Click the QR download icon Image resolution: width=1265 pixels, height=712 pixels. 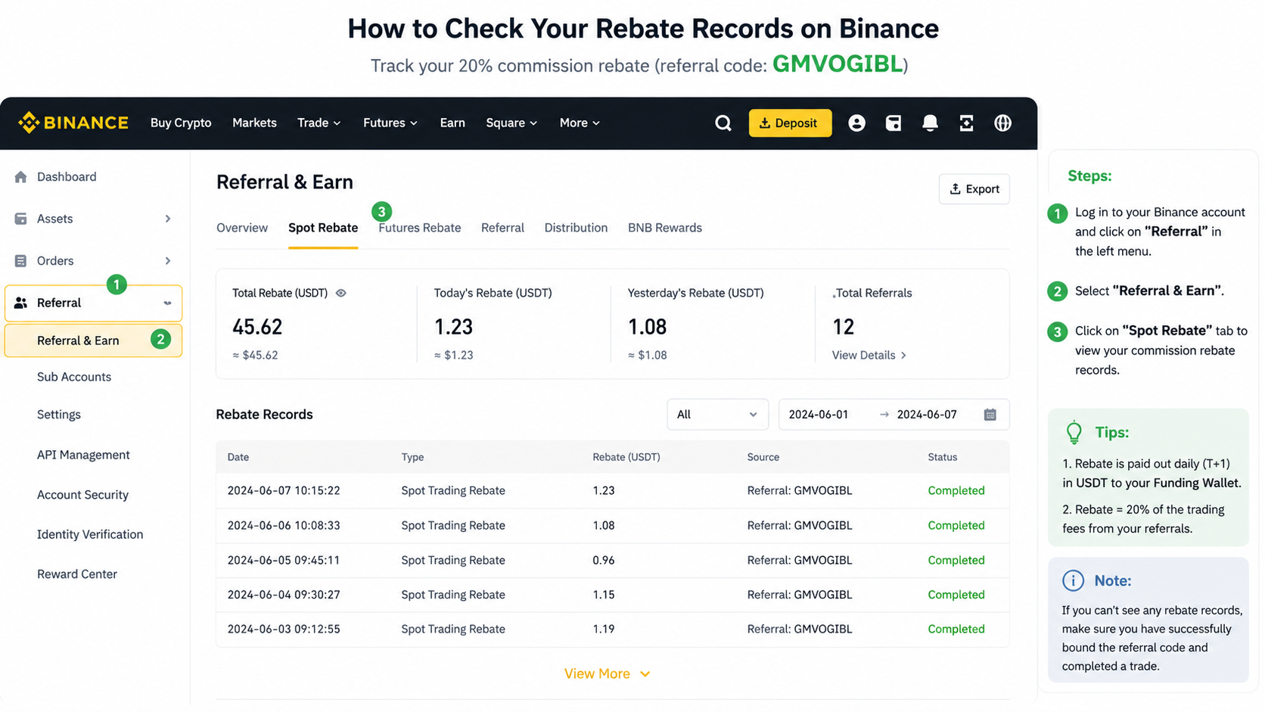click(x=966, y=123)
